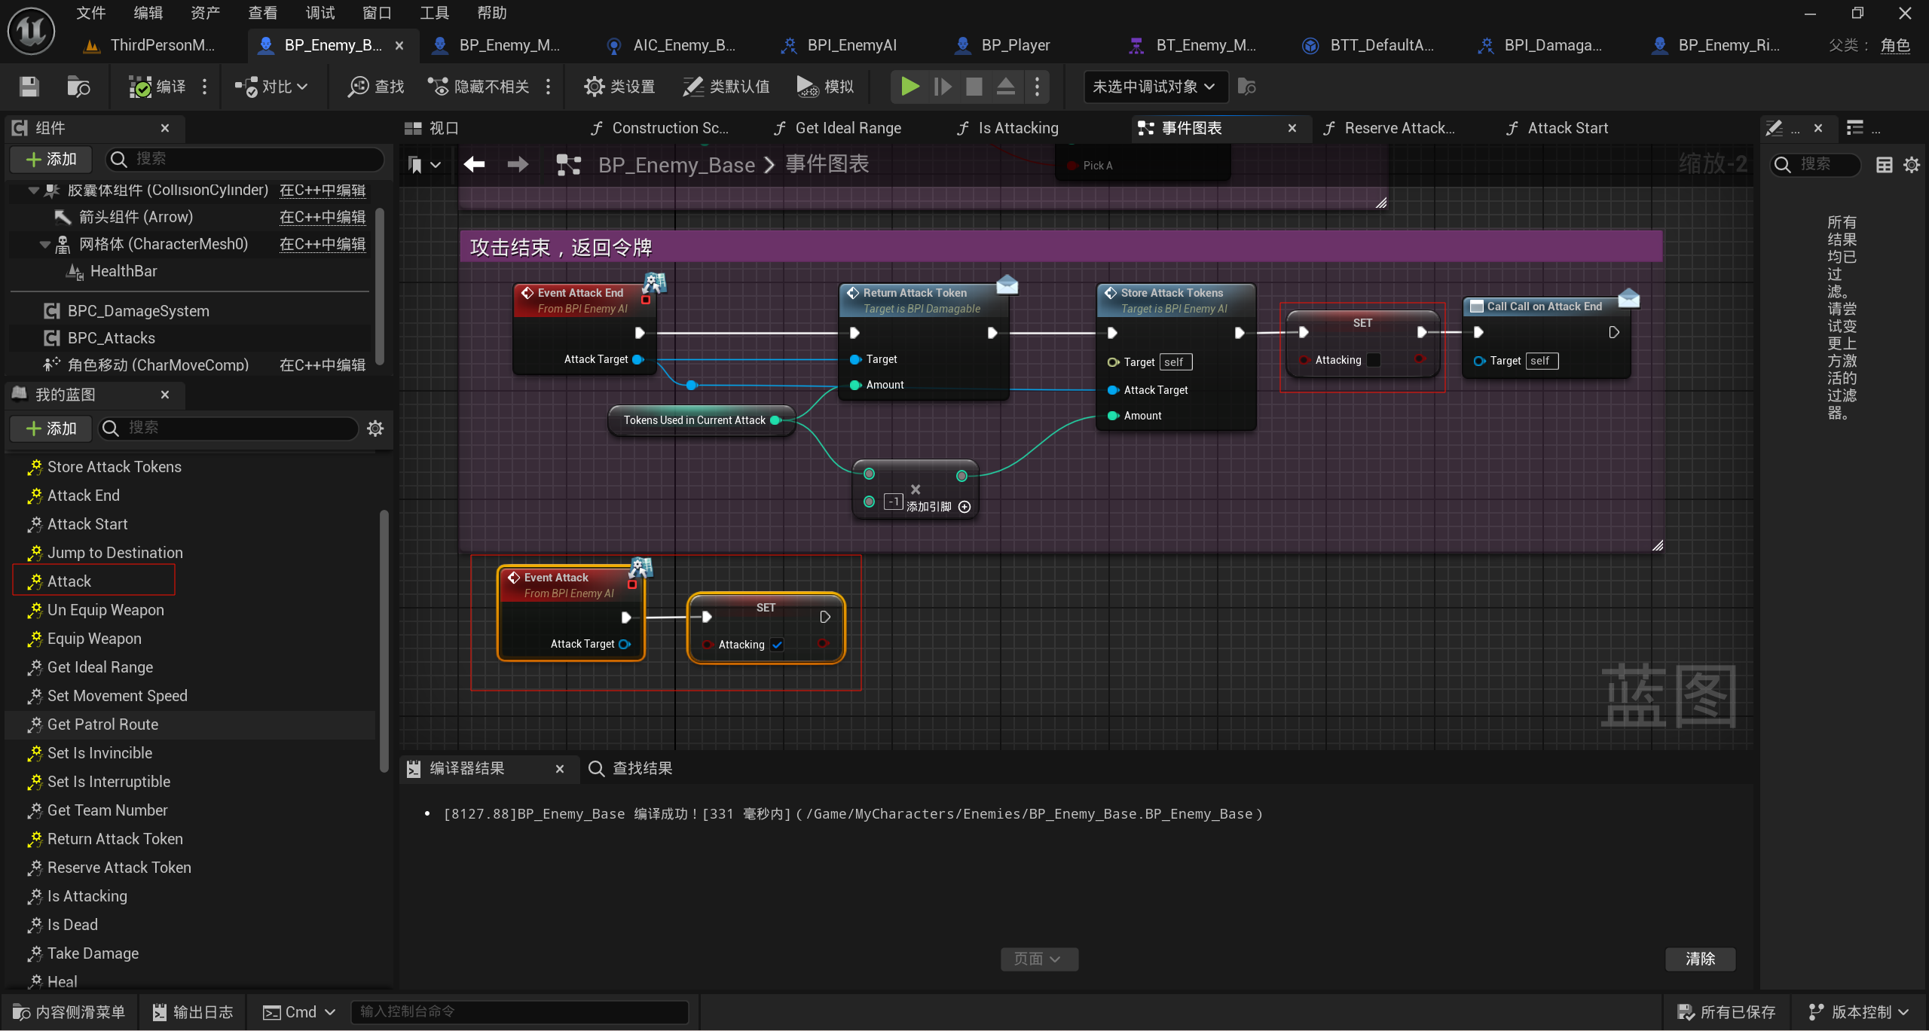Click the back navigation arrow in graph
This screenshot has width=1929, height=1031.
click(x=474, y=164)
